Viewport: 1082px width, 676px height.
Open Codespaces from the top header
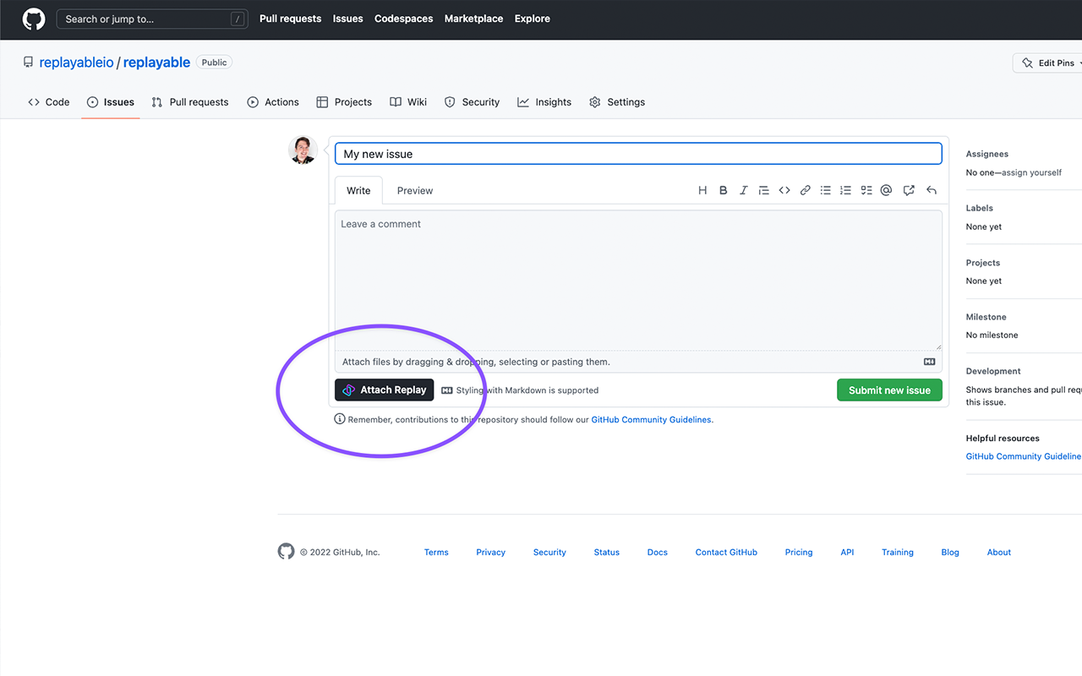tap(404, 19)
